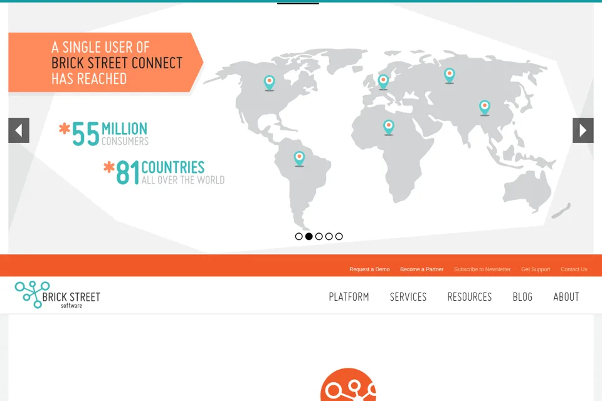This screenshot has height=401, width=602.
Task: Click the Africa map pin
Action: 389,127
